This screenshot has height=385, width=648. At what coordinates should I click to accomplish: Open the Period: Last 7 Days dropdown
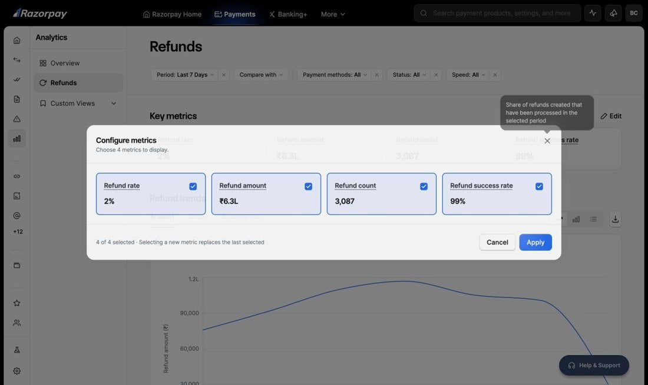click(185, 75)
